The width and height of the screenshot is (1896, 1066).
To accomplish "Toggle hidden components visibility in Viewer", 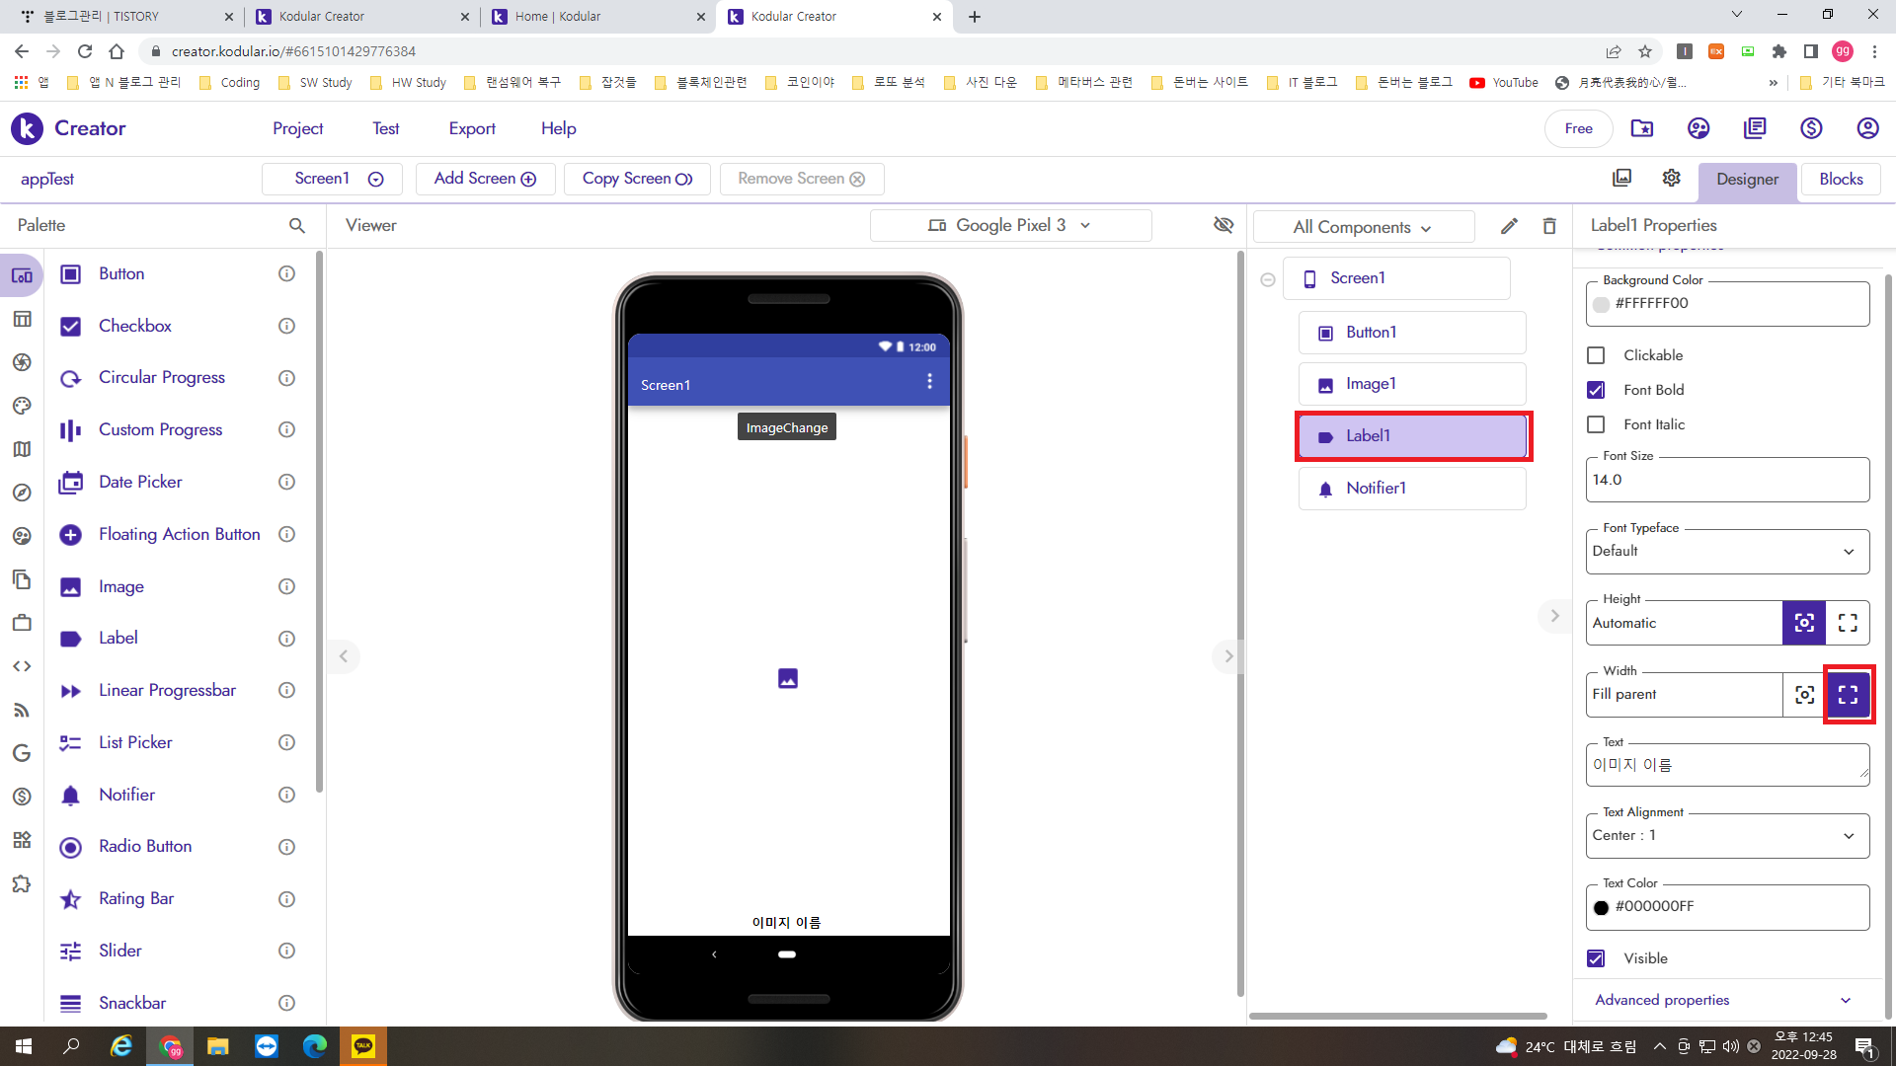I will 1224,225.
